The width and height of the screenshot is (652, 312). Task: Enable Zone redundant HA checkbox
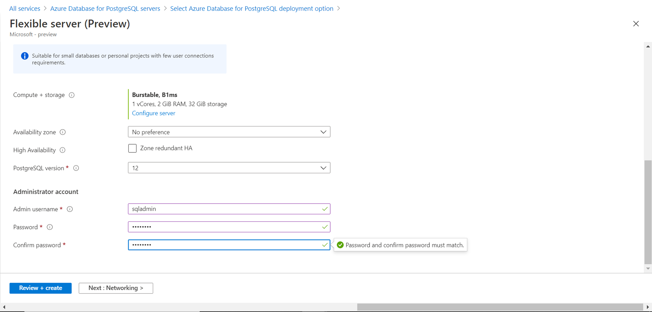click(x=132, y=149)
